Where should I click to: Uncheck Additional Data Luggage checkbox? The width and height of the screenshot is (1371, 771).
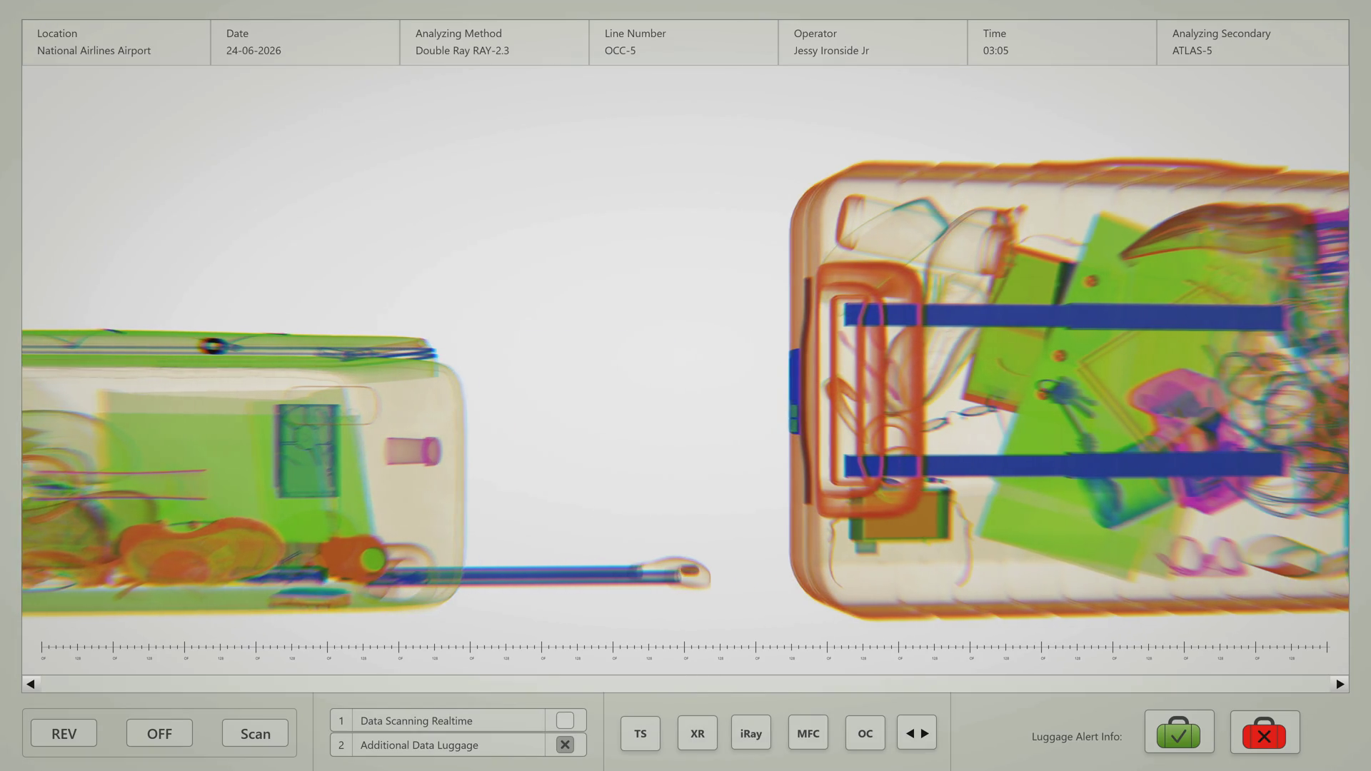click(x=565, y=745)
